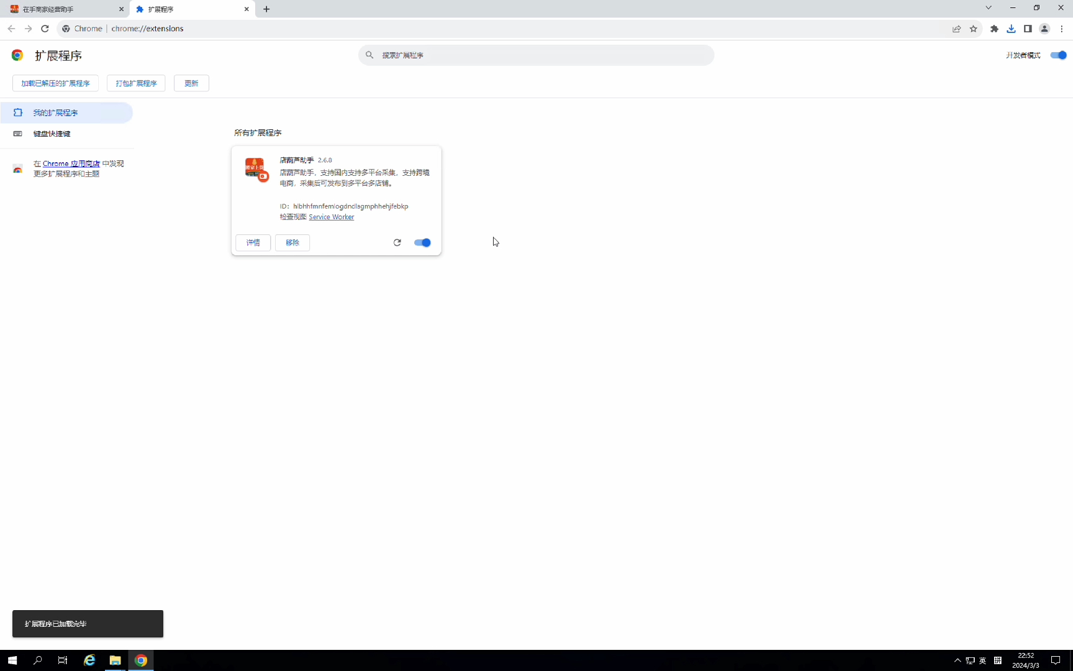This screenshot has height=671, width=1073.
Task: Open the extensions puzzle icon in toolbar
Action: (994, 29)
